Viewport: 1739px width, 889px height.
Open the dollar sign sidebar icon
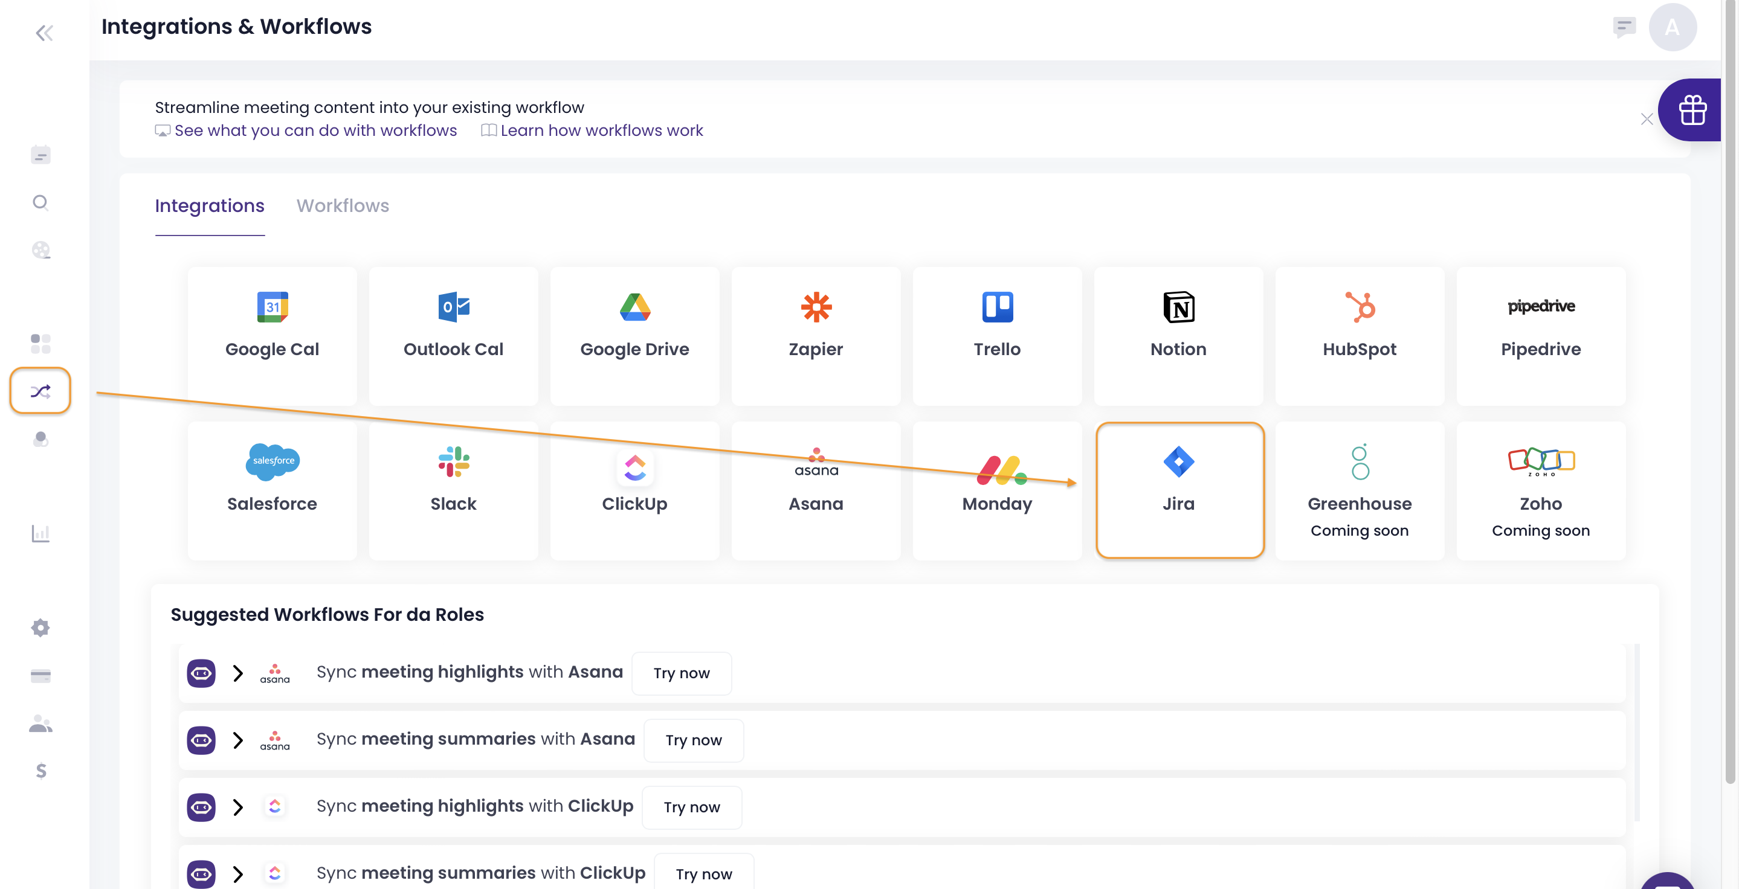pyautogui.click(x=40, y=770)
